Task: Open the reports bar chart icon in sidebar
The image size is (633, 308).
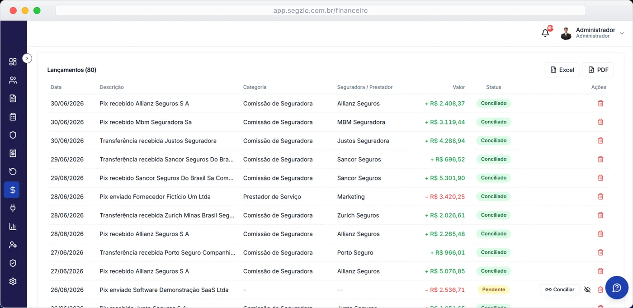Action: pos(13,227)
